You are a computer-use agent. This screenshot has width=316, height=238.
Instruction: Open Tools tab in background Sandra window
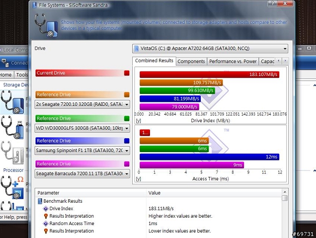coord(22,75)
